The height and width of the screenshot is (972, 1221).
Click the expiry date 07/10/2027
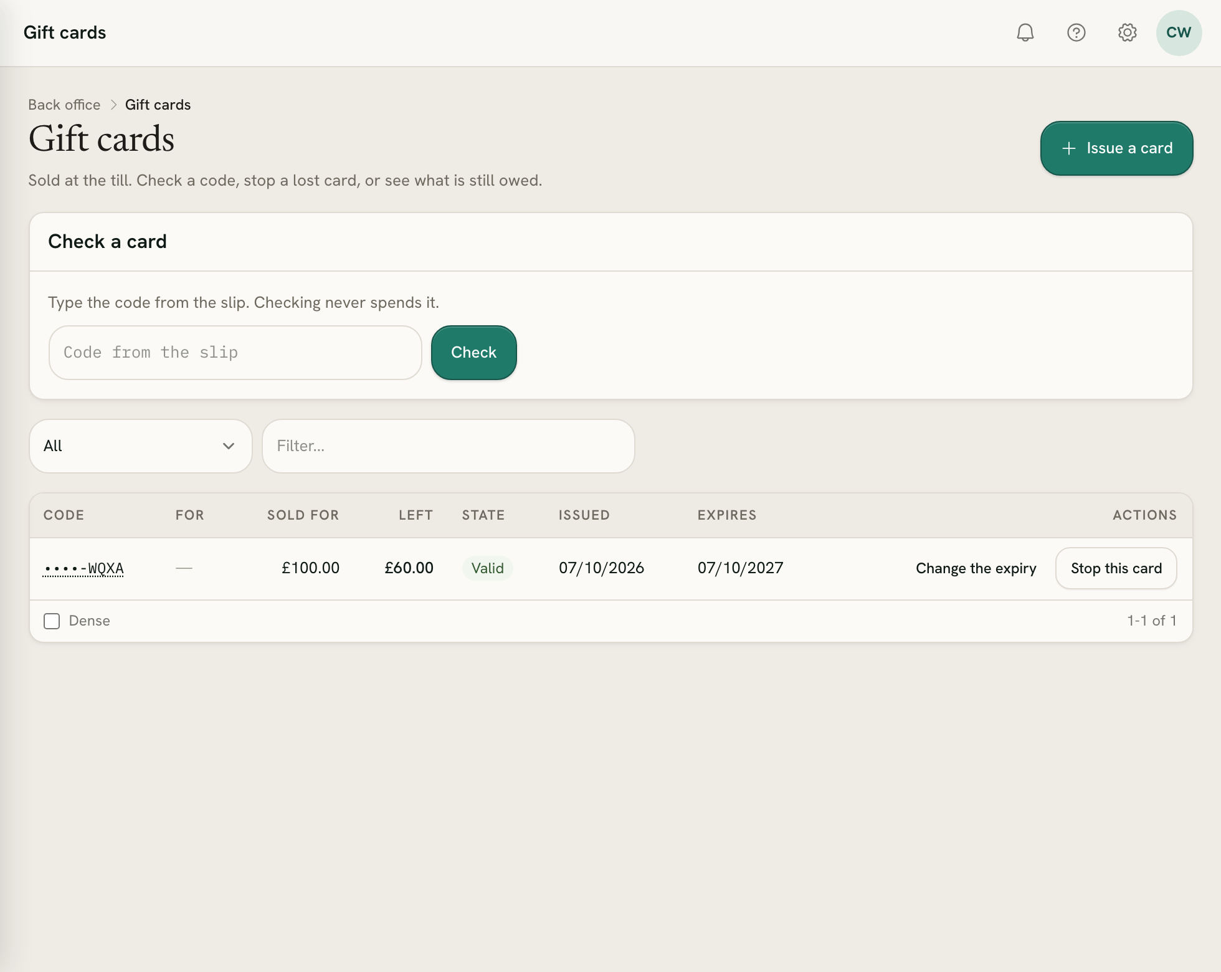[740, 568]
